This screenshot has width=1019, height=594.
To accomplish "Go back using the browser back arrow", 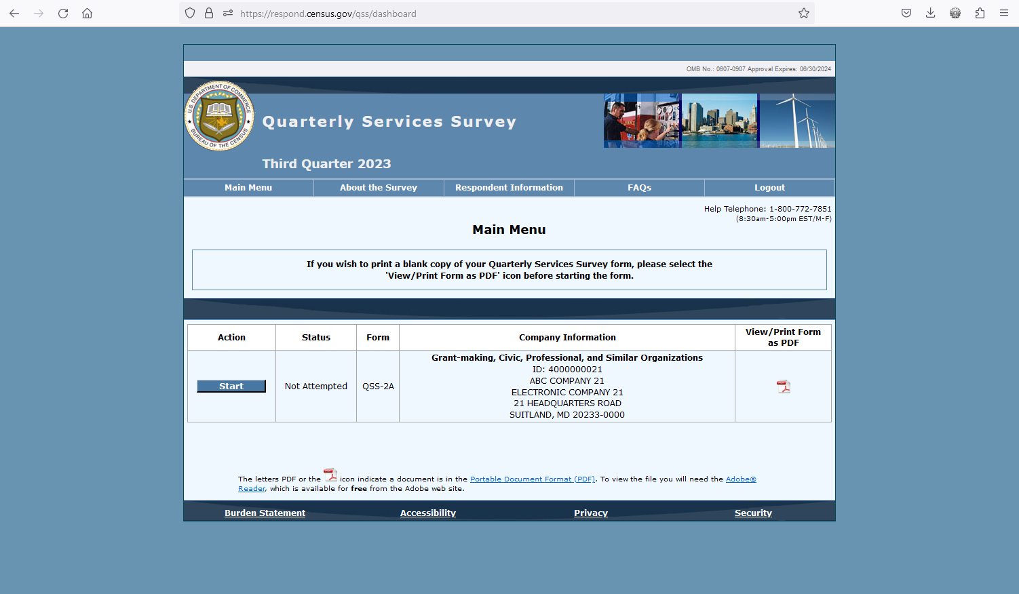I will (14, 14).
